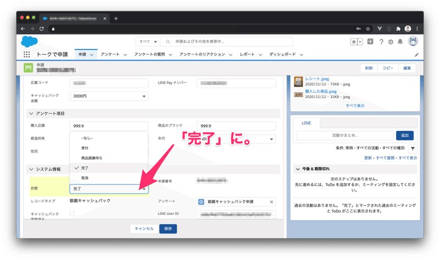This screenshot has width=440, height=260.
Task: Click the browser forward arrow
Action: (32, 29)
